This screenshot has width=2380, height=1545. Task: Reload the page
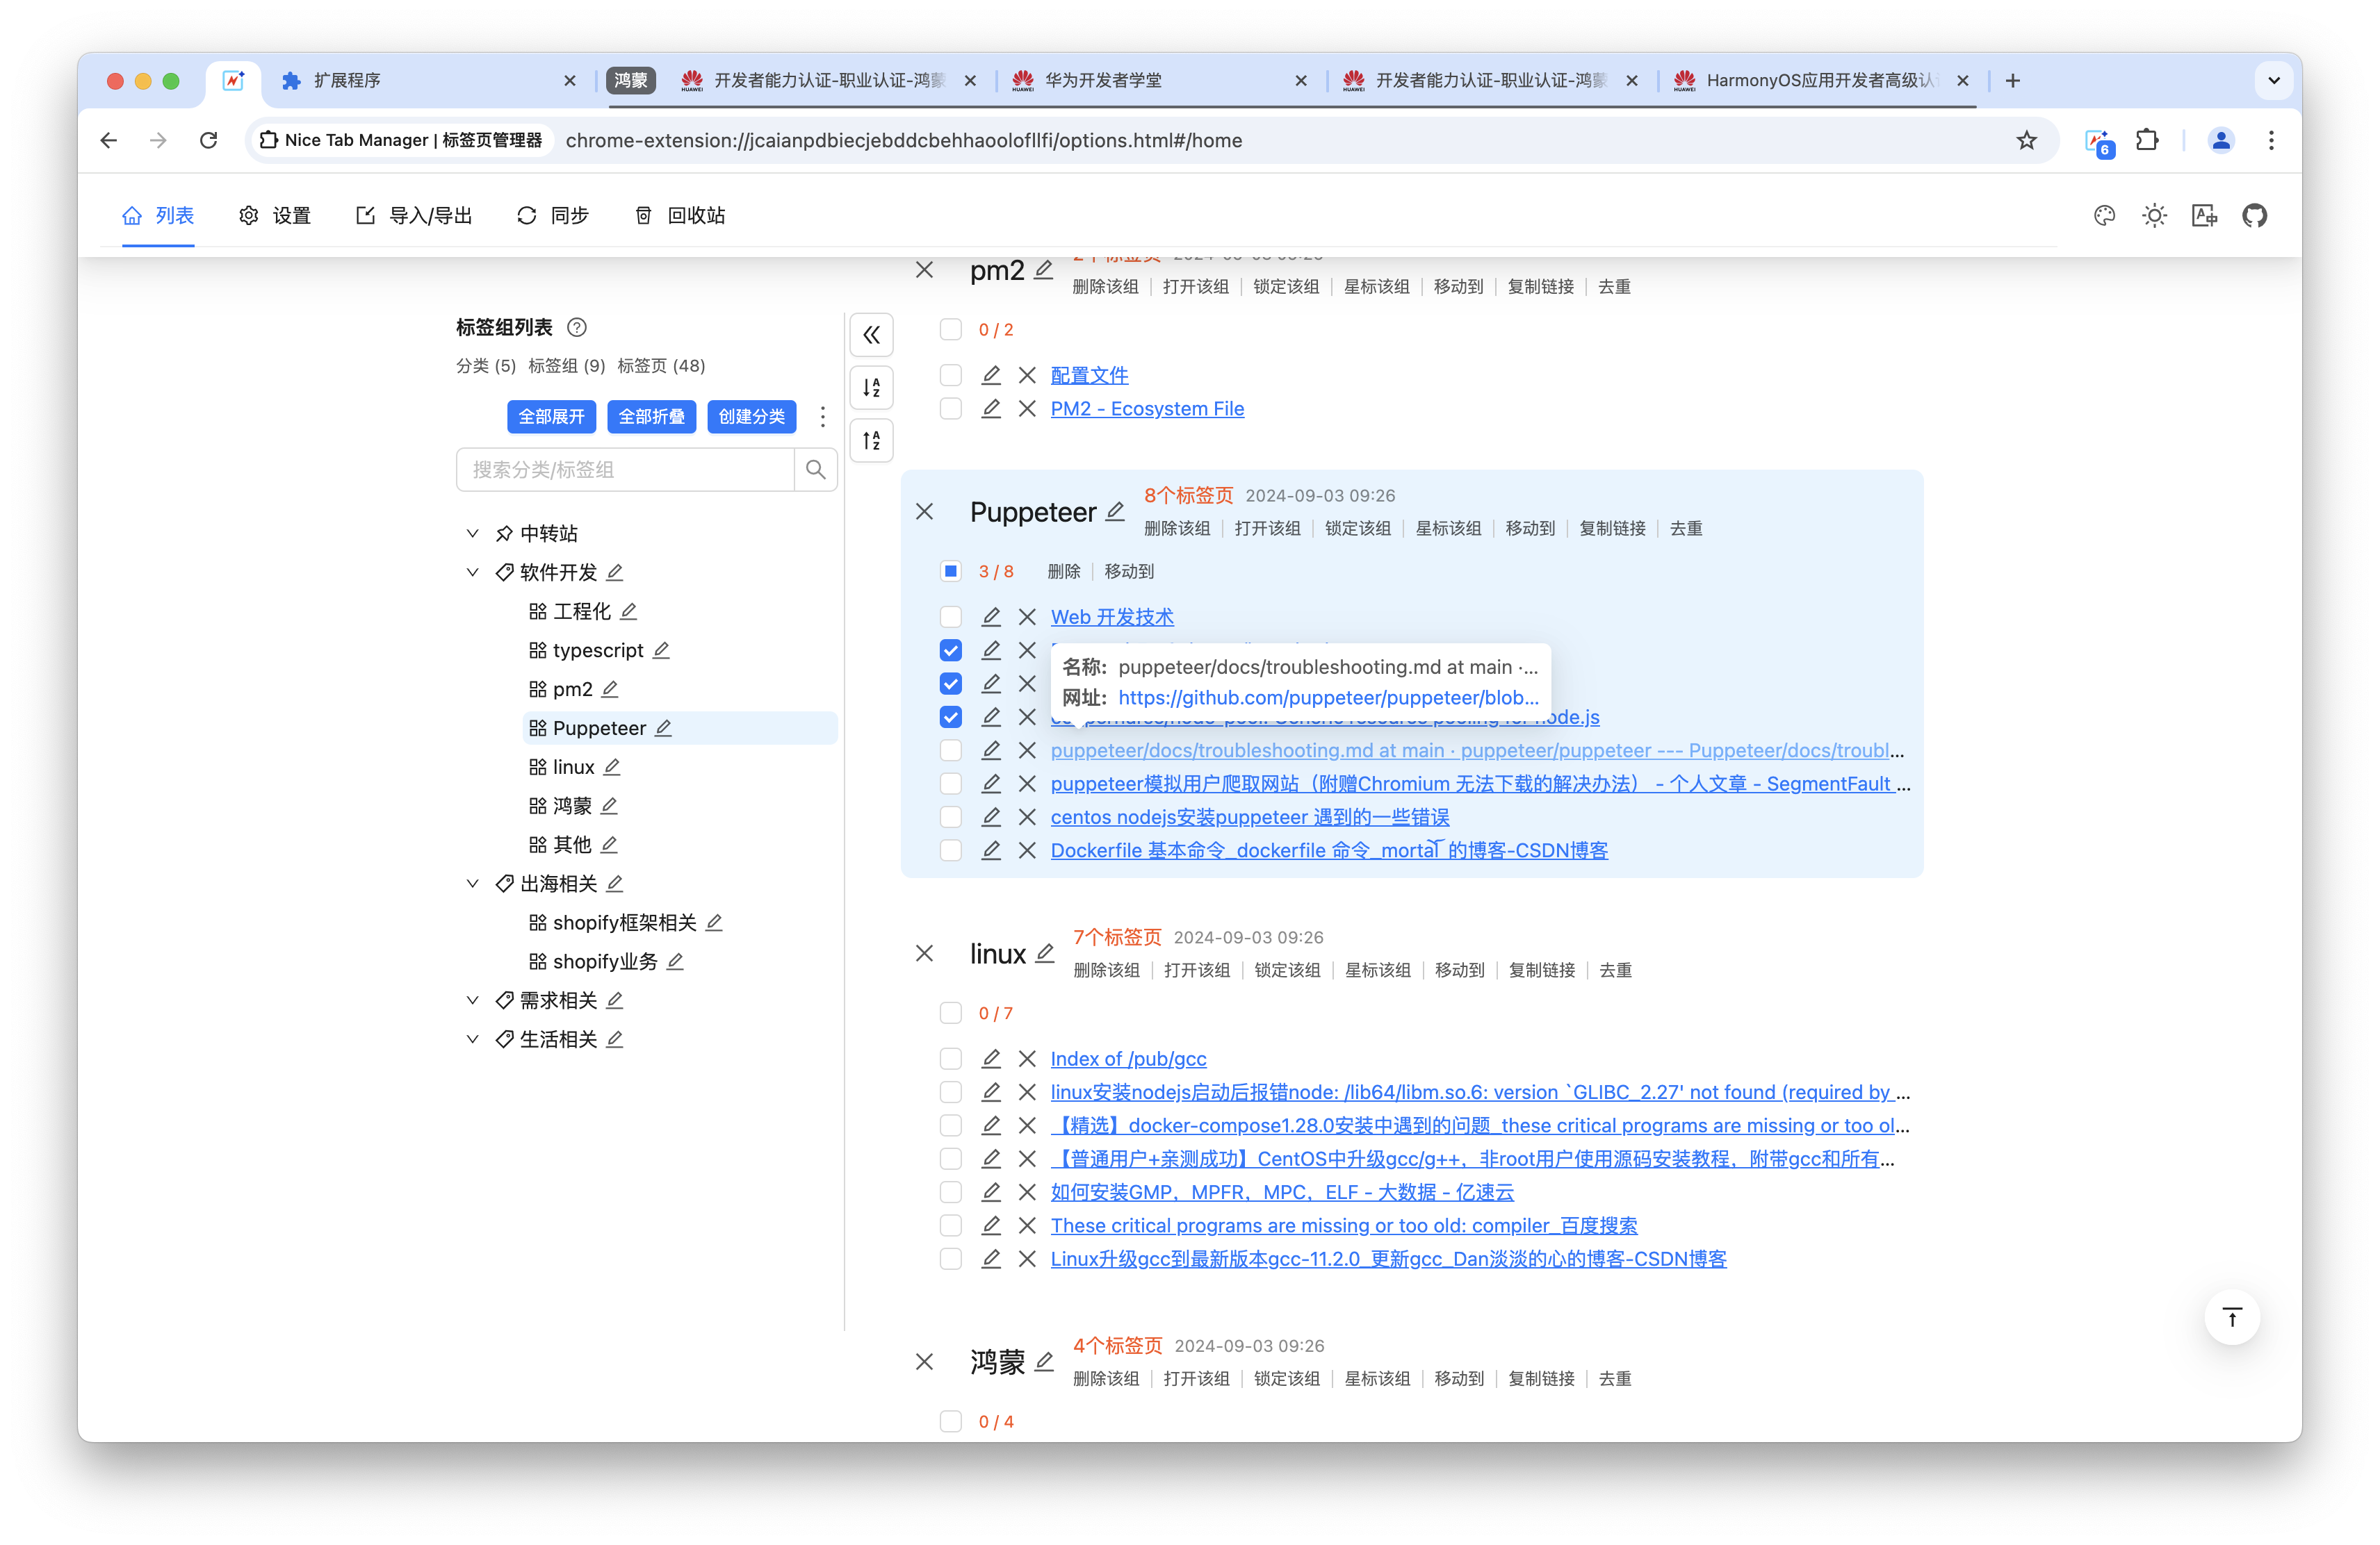(208, 141)
